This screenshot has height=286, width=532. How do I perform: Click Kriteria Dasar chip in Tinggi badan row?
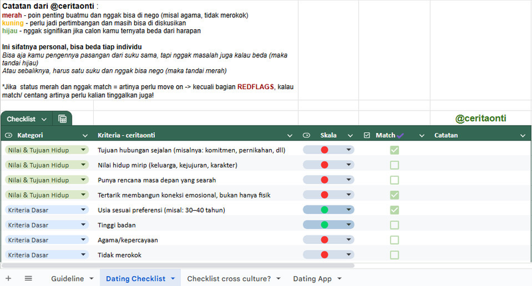(47, 225)
